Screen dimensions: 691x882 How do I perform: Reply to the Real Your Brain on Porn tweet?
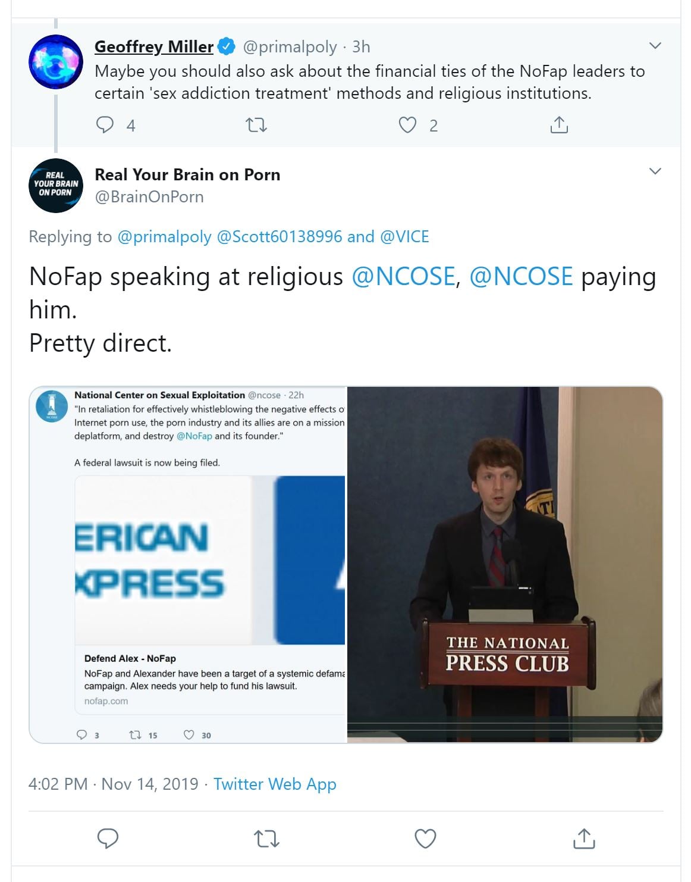tap(108, 838)
